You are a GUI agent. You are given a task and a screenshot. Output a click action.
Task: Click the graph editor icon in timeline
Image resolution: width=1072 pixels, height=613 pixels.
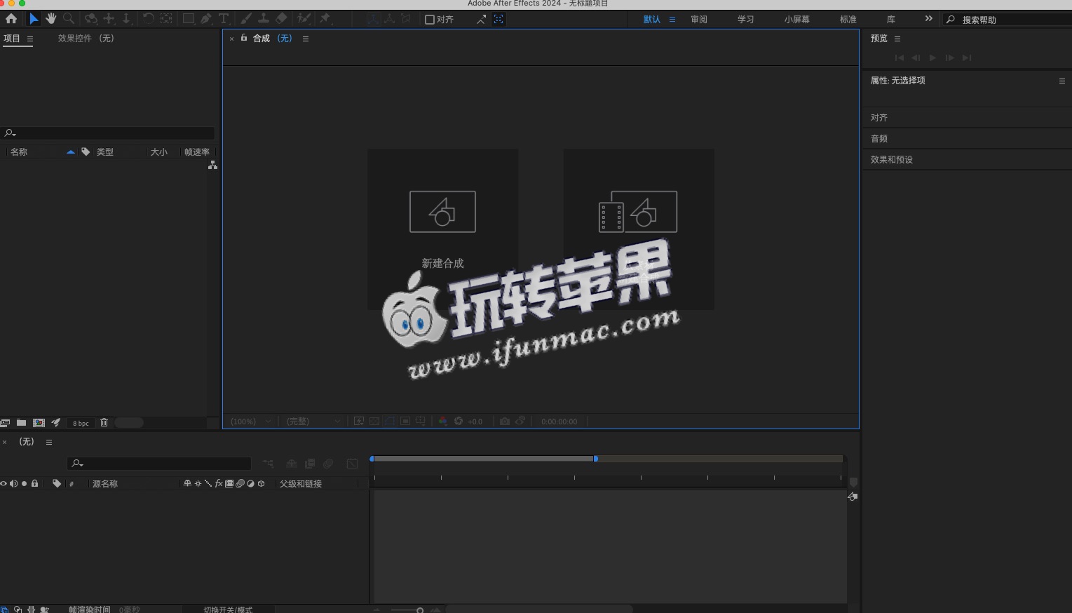pyautogui.click(x=352, y=464)
